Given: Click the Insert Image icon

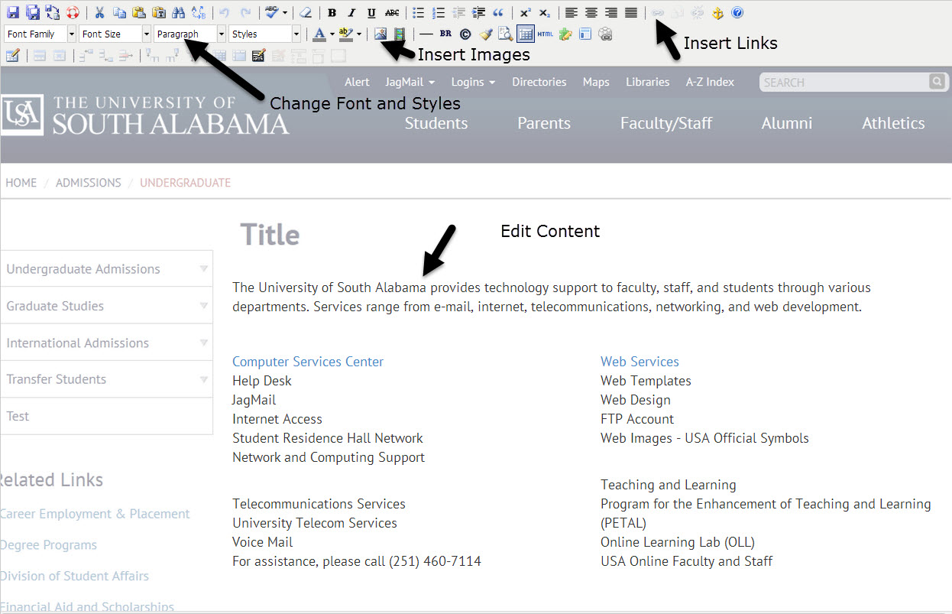Looking at the screenshot, I should point(380,34).
